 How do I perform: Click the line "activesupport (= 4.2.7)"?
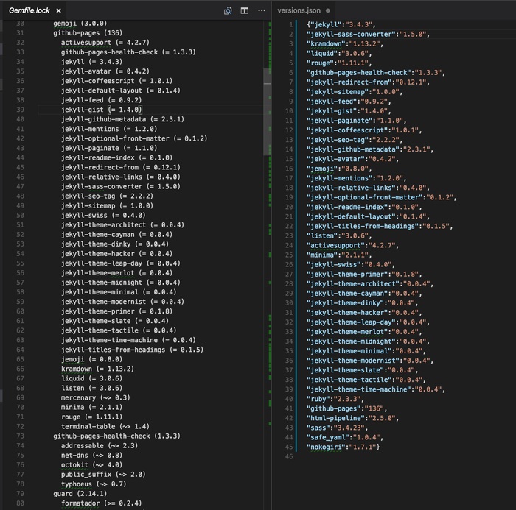tap(105, 43)
